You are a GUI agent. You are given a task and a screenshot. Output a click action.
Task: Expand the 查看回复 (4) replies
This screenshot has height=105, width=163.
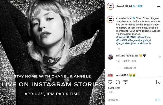coord(129,68)
